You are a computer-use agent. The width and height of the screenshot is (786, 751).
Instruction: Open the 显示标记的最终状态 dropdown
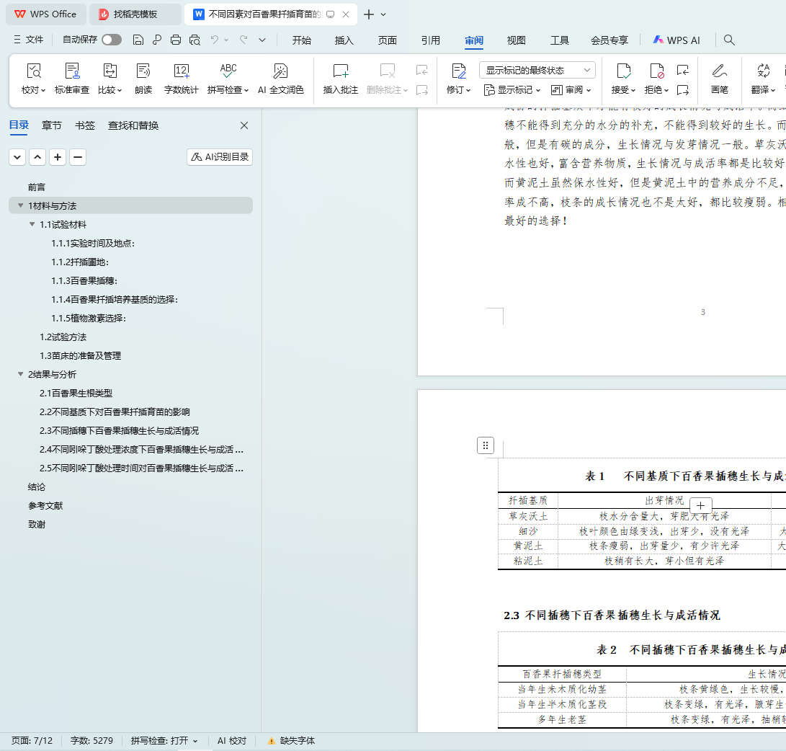(x=537, y=70)
